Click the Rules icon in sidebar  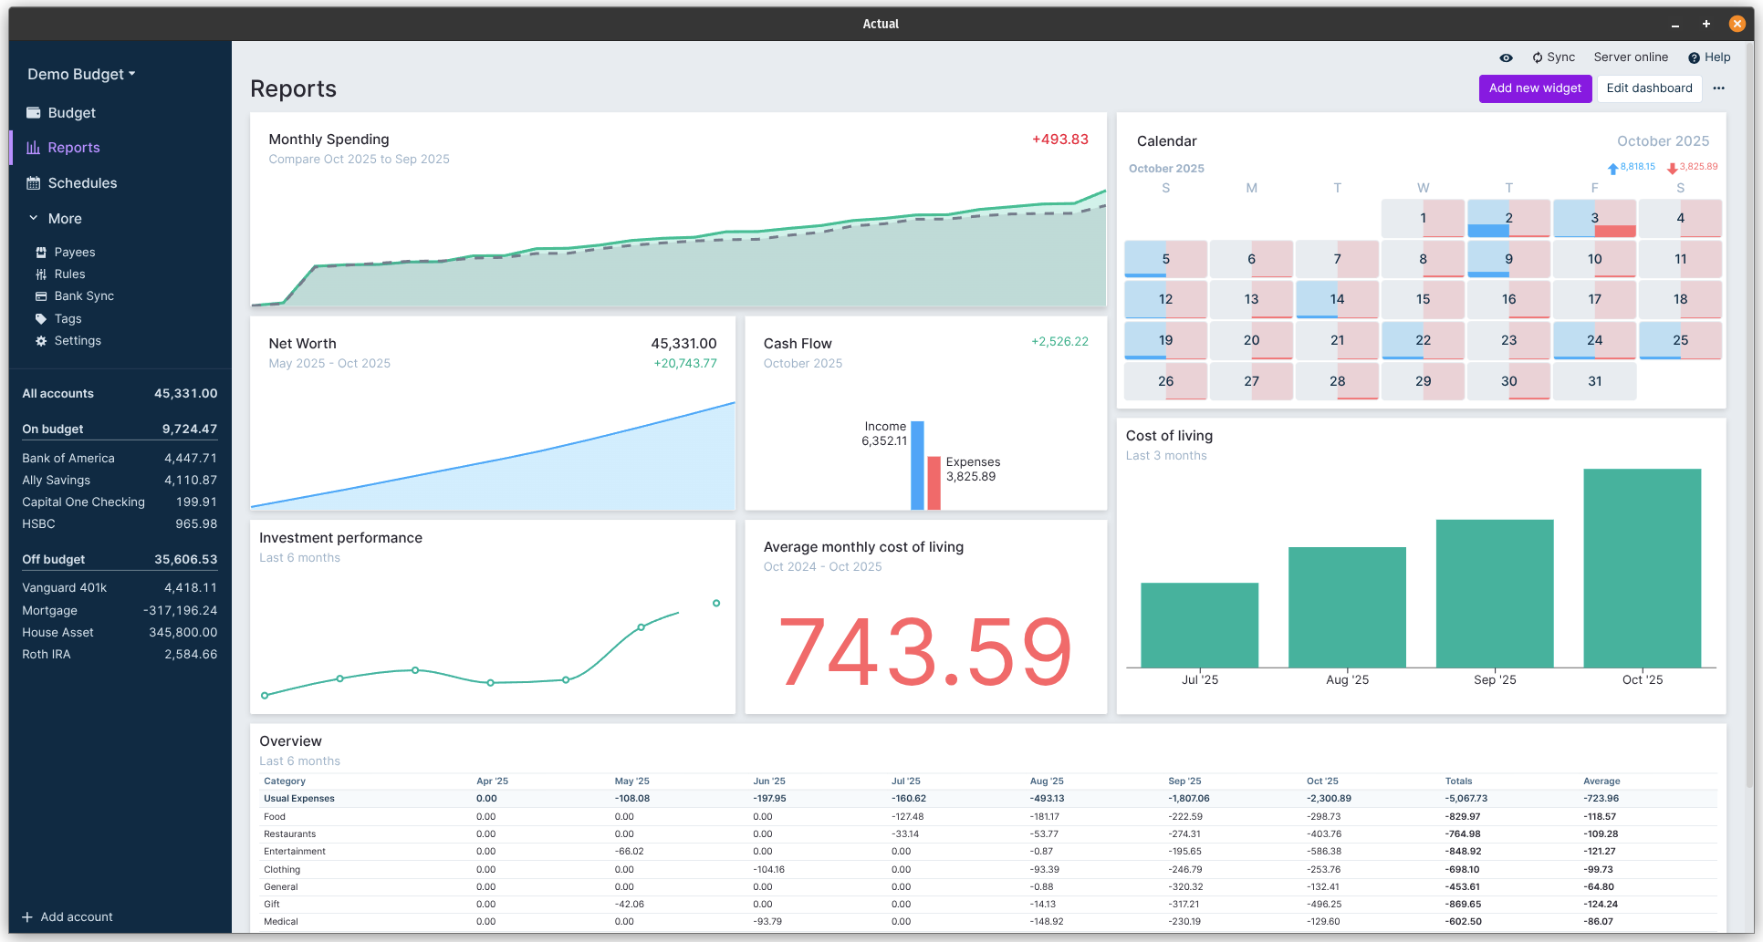click(41, 274)
